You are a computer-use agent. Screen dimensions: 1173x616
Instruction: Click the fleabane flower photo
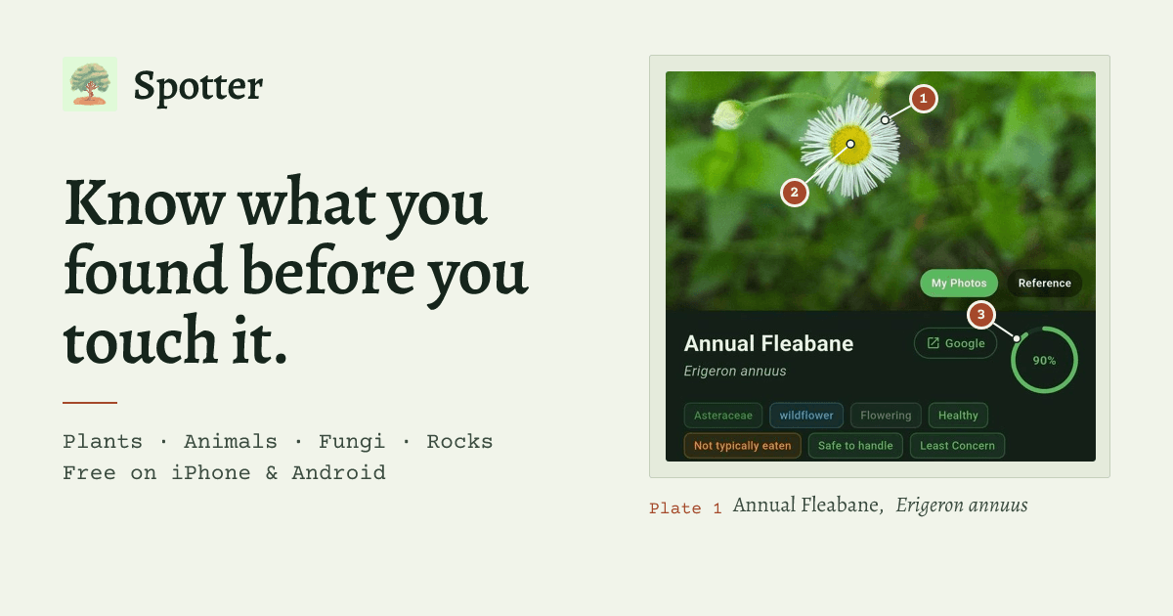coord(880,191)
